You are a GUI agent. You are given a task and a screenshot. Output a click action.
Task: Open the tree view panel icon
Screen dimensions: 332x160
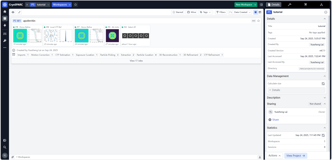click(321, 5)
